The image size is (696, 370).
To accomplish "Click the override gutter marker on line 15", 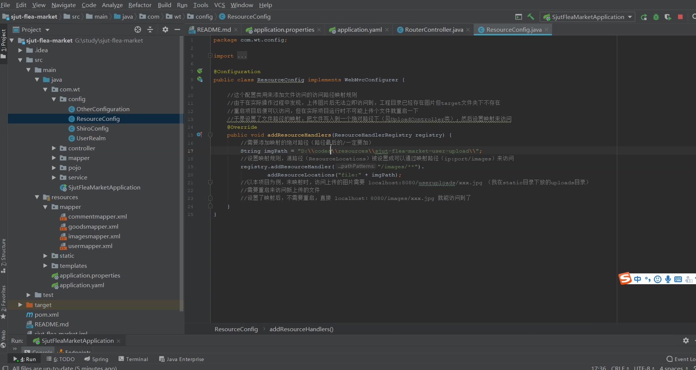I will 199,135.
